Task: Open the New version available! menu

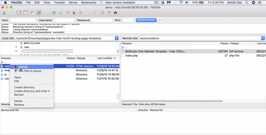Action: tap(121, 3)
